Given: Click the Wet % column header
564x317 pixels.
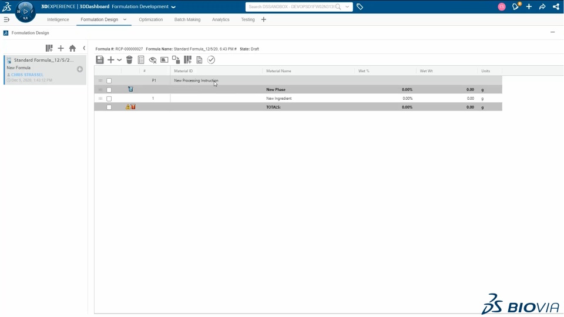Looking at the screenshot, I should click(x=364, y=71).
